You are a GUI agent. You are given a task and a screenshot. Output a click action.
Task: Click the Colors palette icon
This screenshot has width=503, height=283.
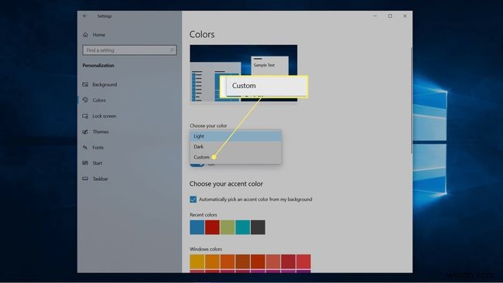click(85, 100)
